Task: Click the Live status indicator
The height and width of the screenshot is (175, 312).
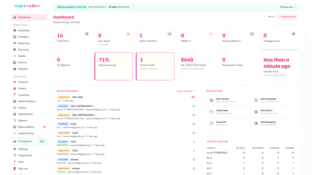Action: pos(271,17)
